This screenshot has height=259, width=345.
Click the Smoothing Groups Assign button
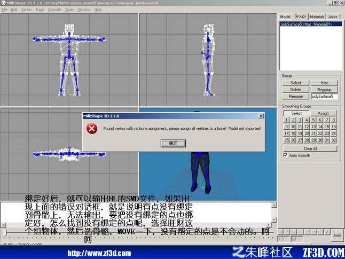click(x=323, y=113)
